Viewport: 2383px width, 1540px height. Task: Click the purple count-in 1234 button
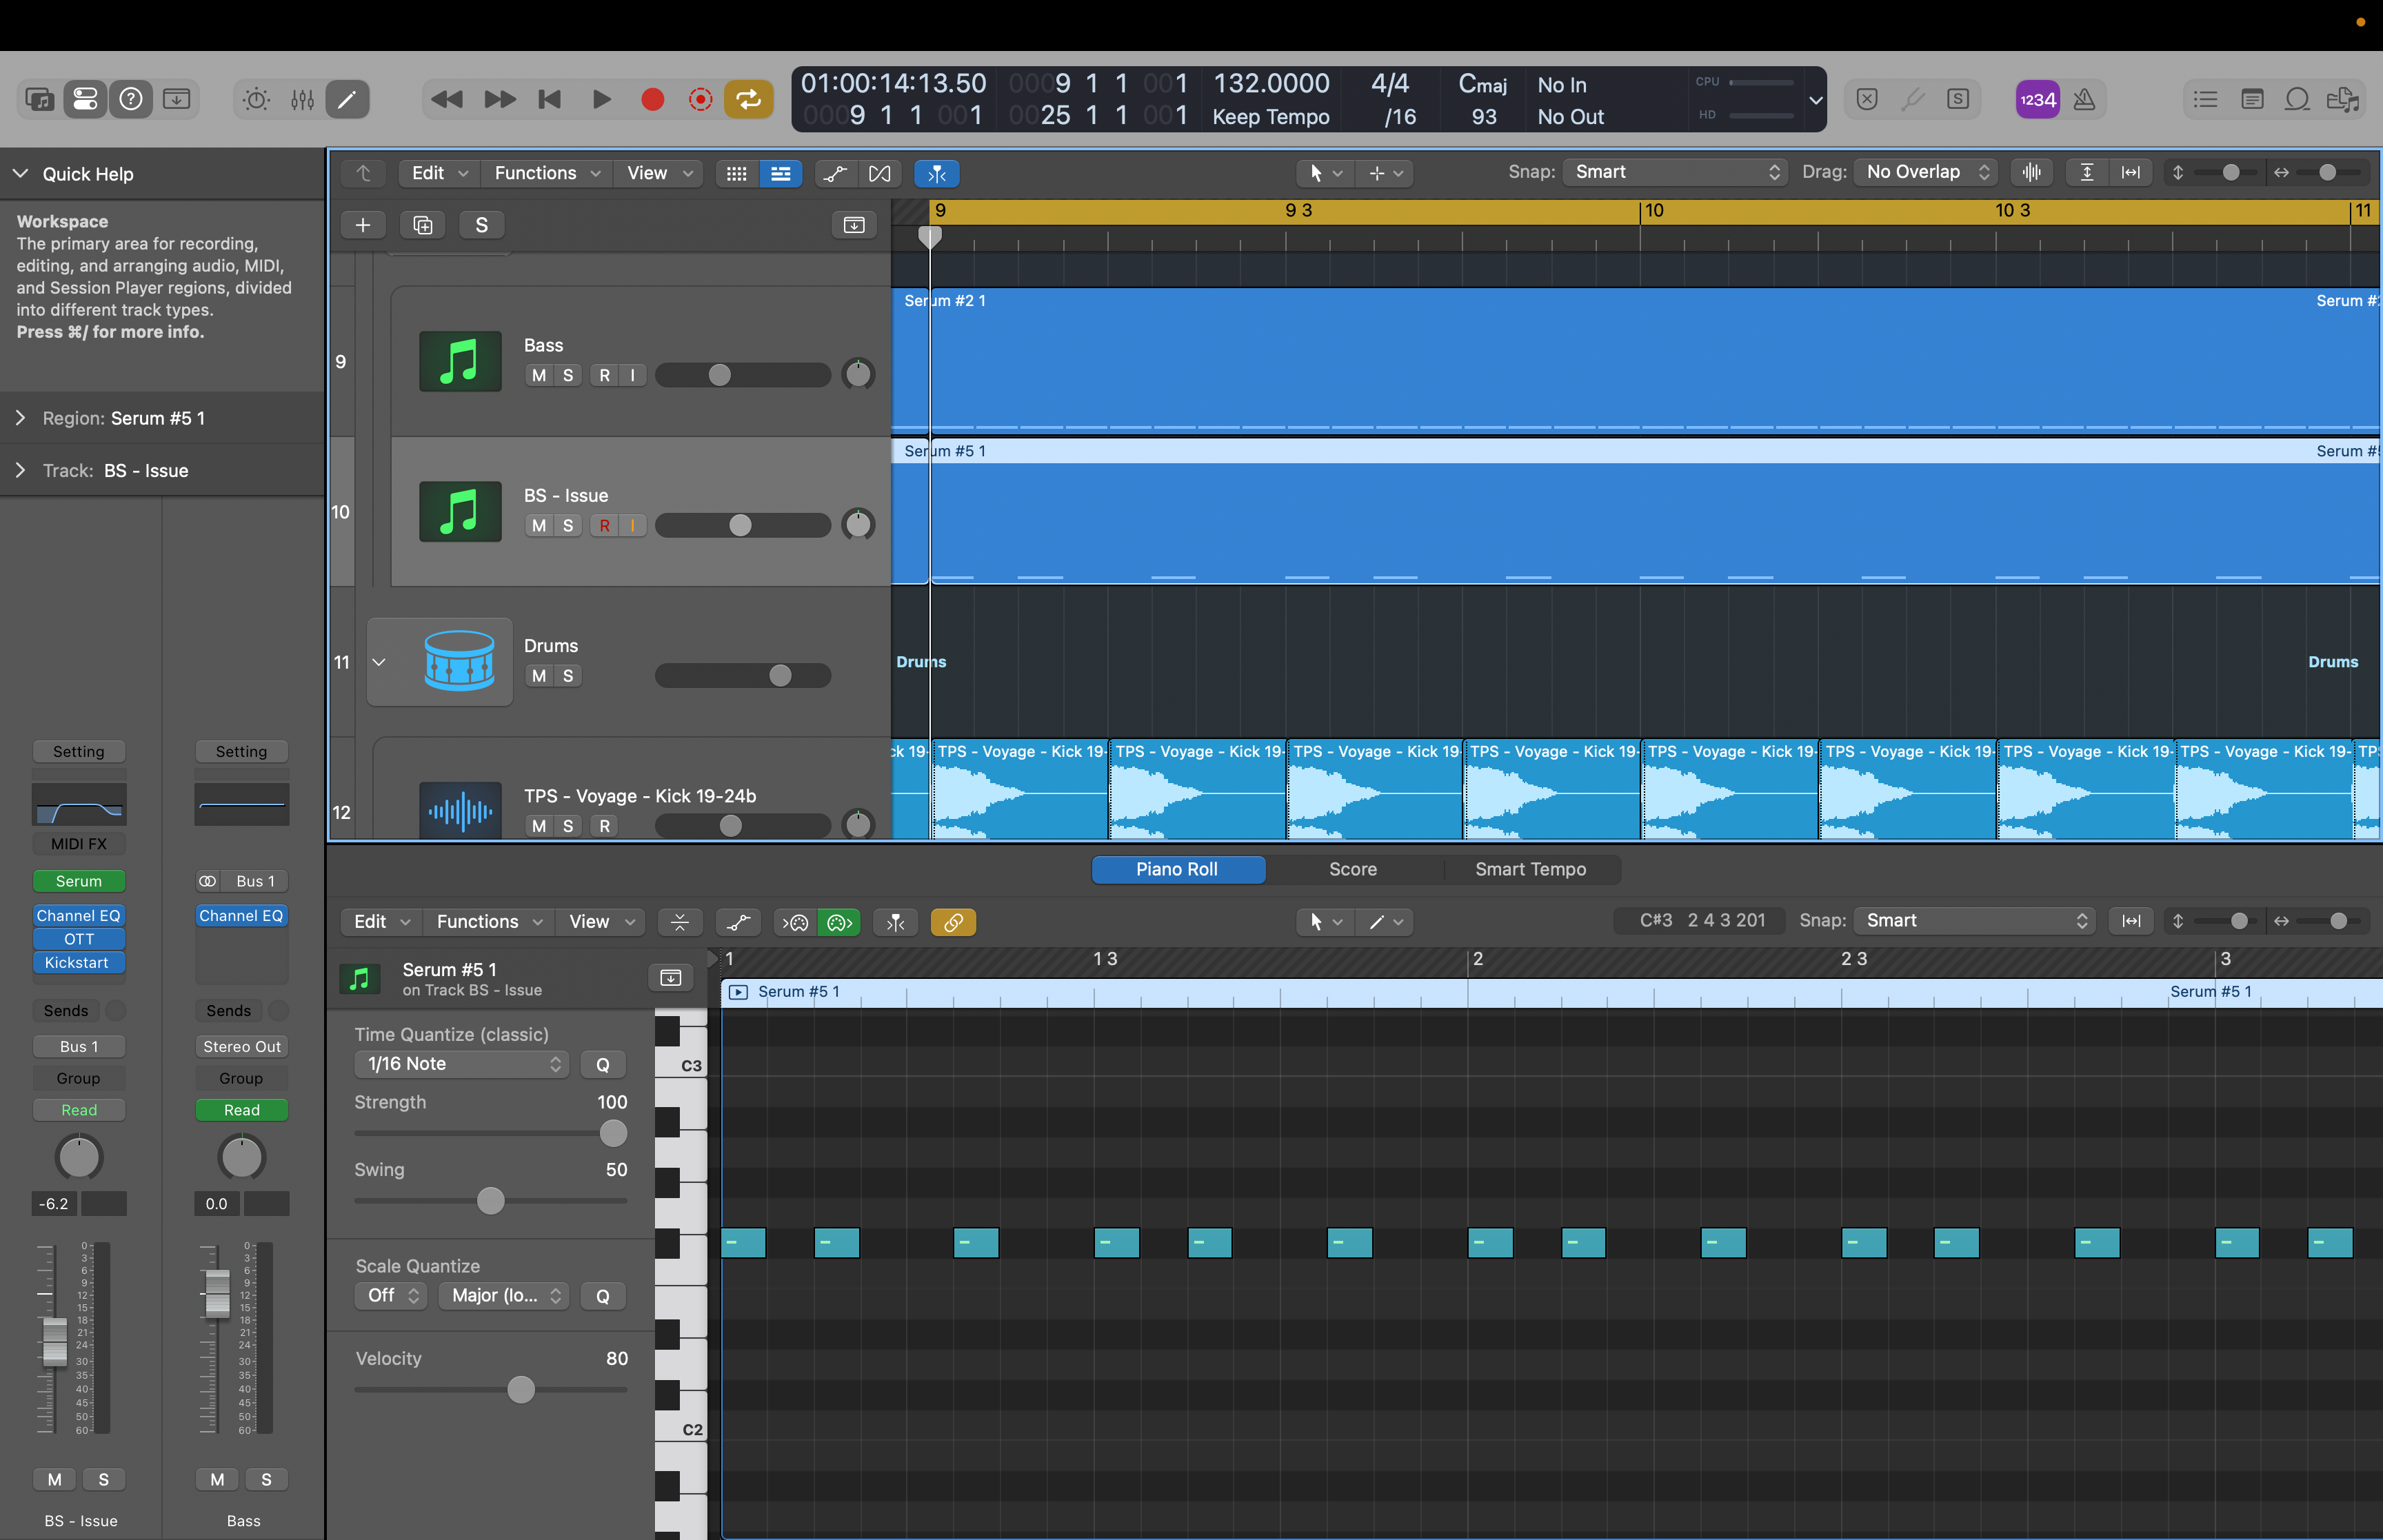tap(2036, 99)
